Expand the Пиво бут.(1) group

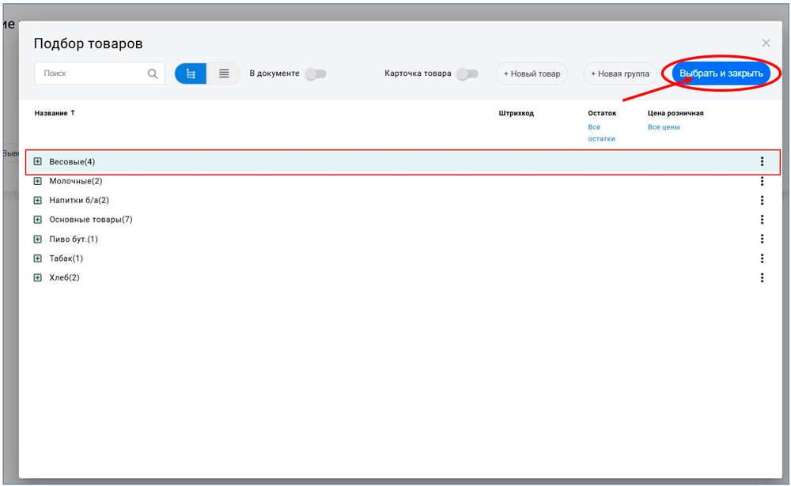pyautogui.click(x=37, y=239)
